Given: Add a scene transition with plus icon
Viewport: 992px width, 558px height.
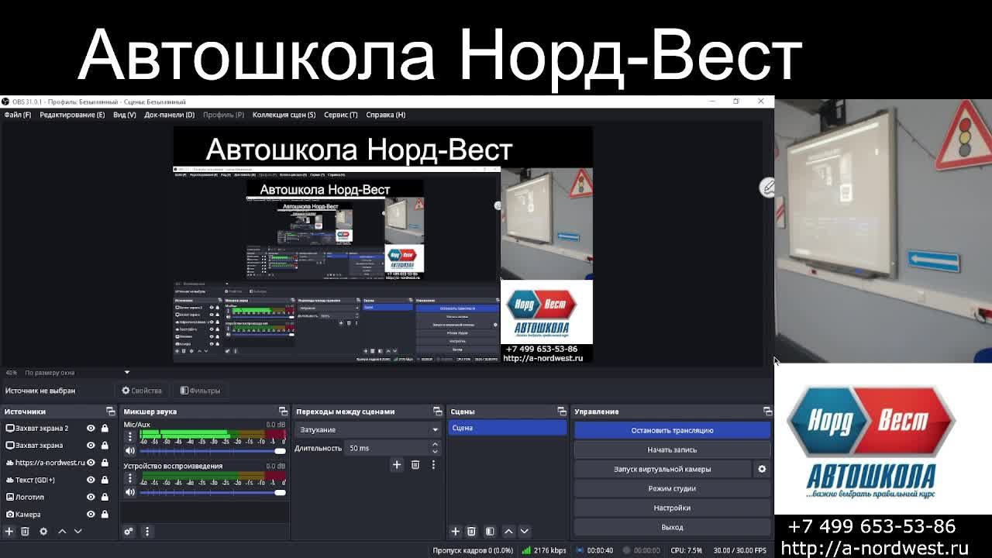Looking at the screenshot, I should point(397,464).
